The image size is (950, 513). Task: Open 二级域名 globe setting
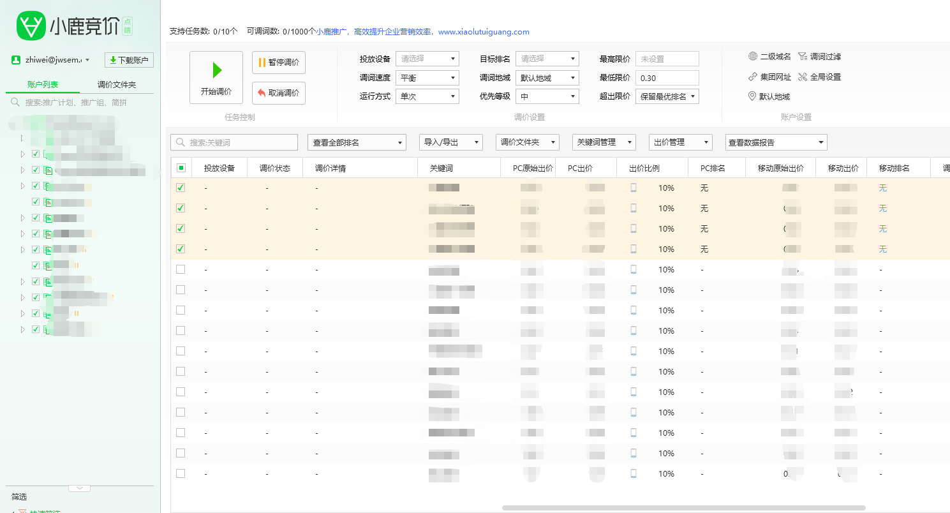coord(769,57)
